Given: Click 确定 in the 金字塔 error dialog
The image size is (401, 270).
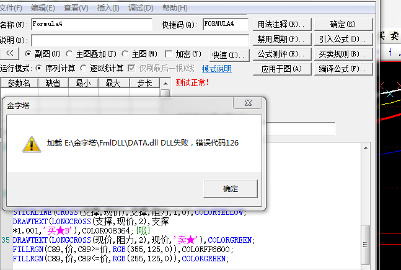Looking at the screenshot, I should coord(231,189).
